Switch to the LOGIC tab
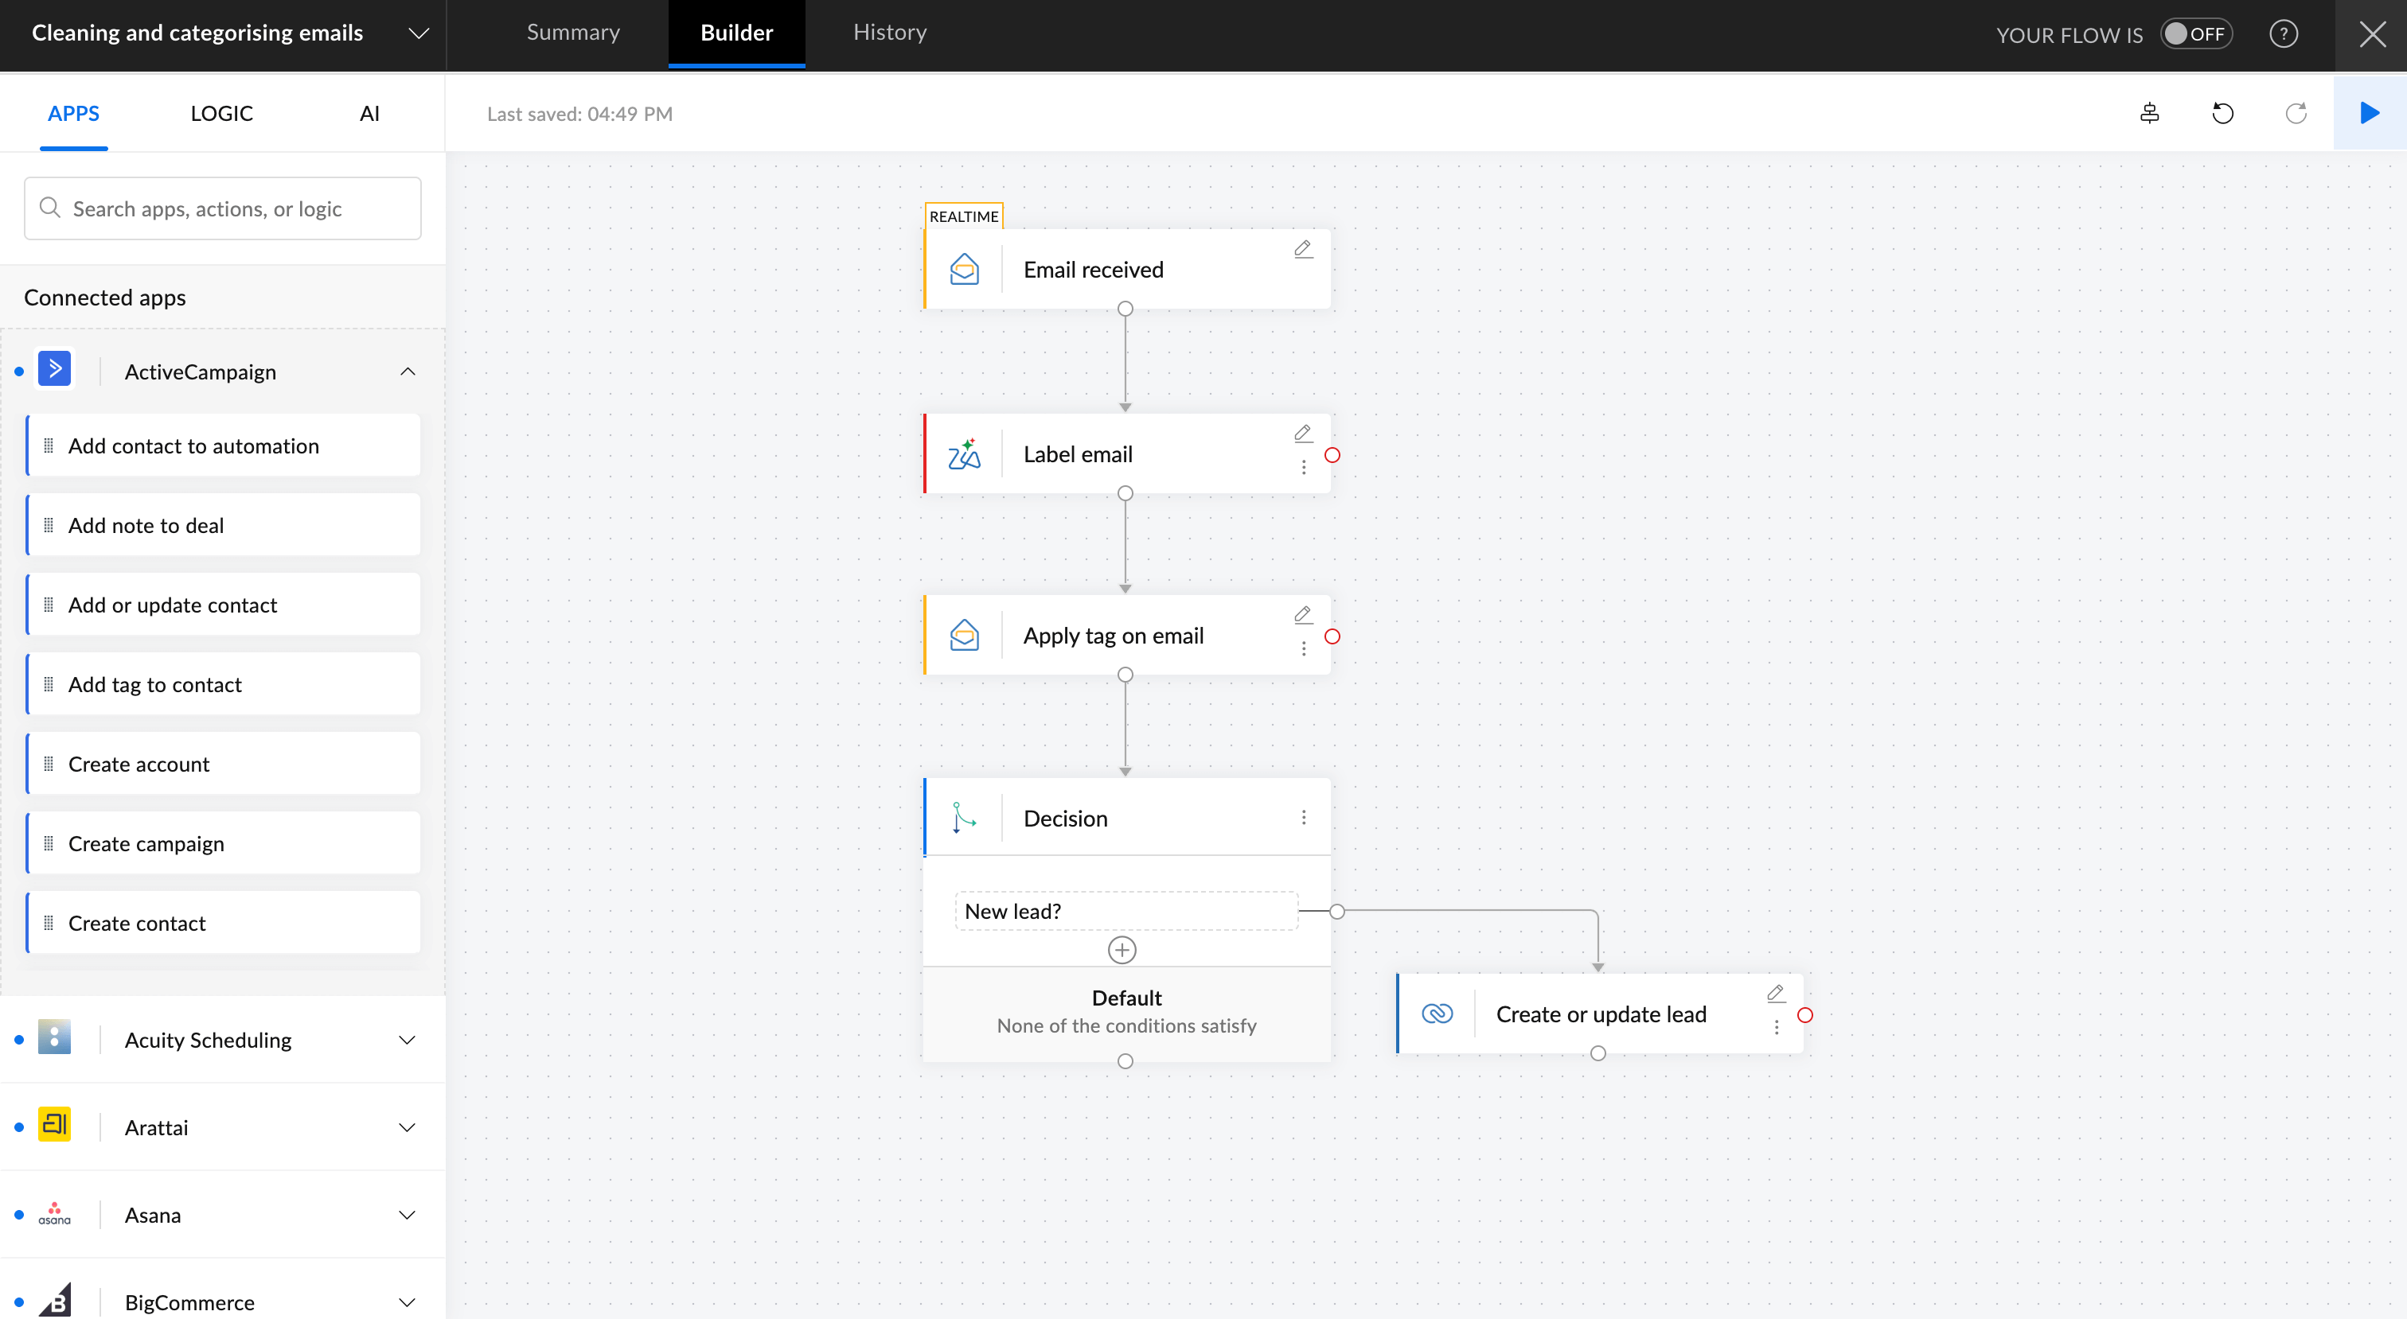 pos(221,113)
